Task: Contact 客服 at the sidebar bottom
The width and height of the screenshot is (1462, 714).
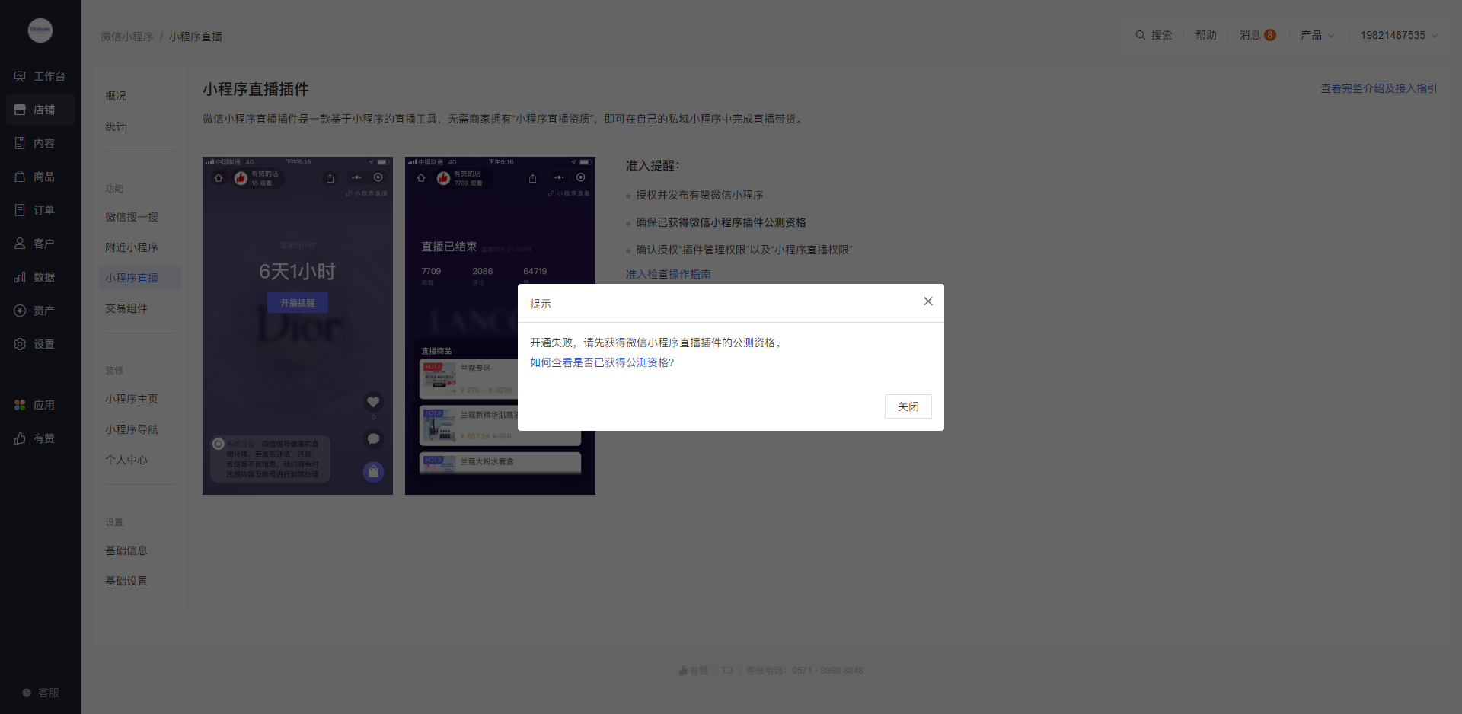Action: coord(40,693)
